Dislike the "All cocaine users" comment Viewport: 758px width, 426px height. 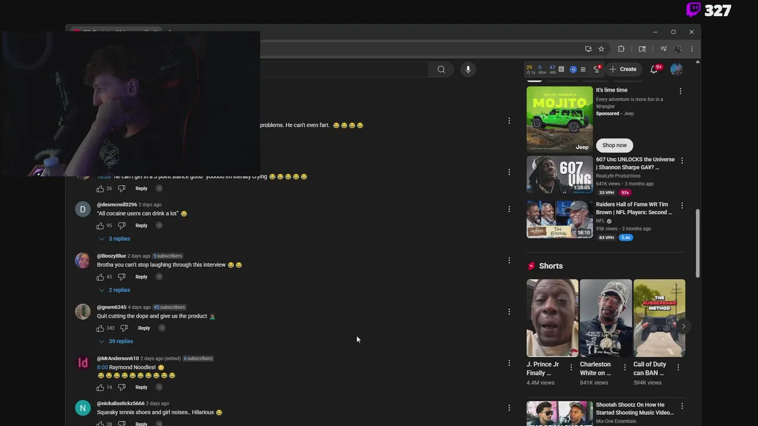point(121,225)
